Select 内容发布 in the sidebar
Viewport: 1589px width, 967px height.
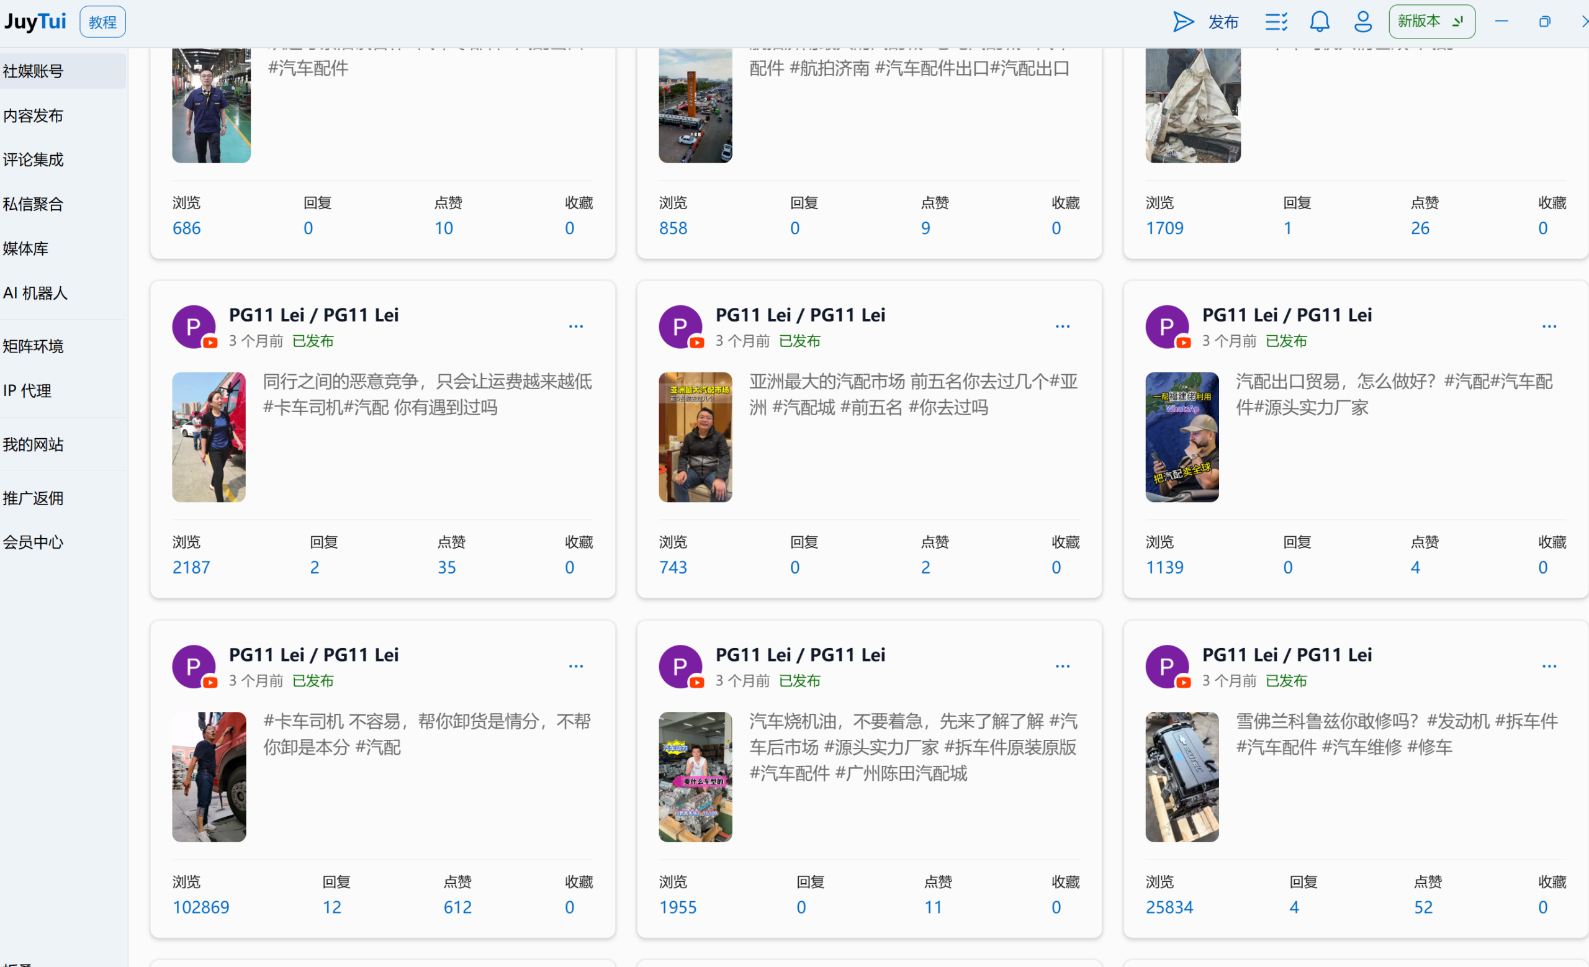pos(34,115)
